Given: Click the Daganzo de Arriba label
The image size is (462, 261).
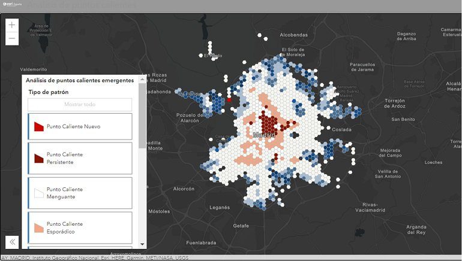Looking at the screenshot, I should (406, 36).
